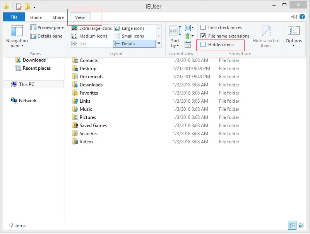Open the Navigation pane dropdown

pos(17,37)
